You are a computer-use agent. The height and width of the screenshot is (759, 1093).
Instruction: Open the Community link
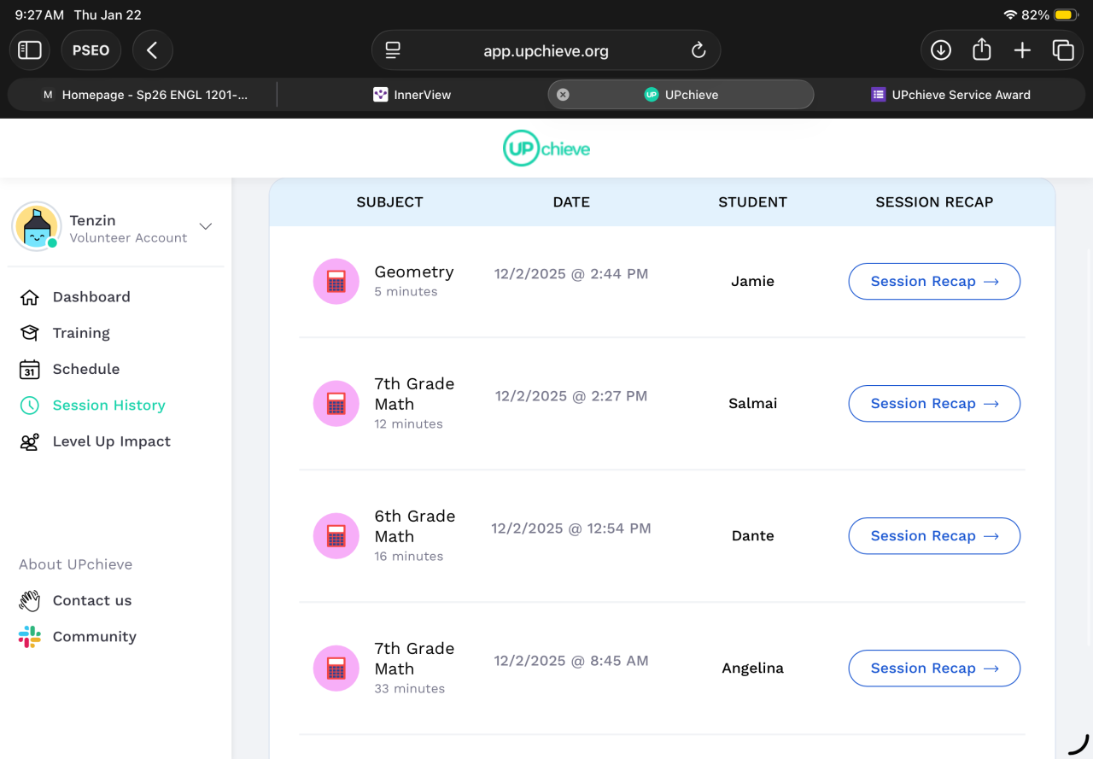click(x=94, y=637)
